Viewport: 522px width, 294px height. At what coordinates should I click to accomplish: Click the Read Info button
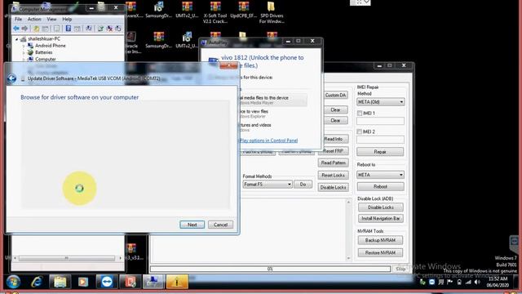(334, 139)
